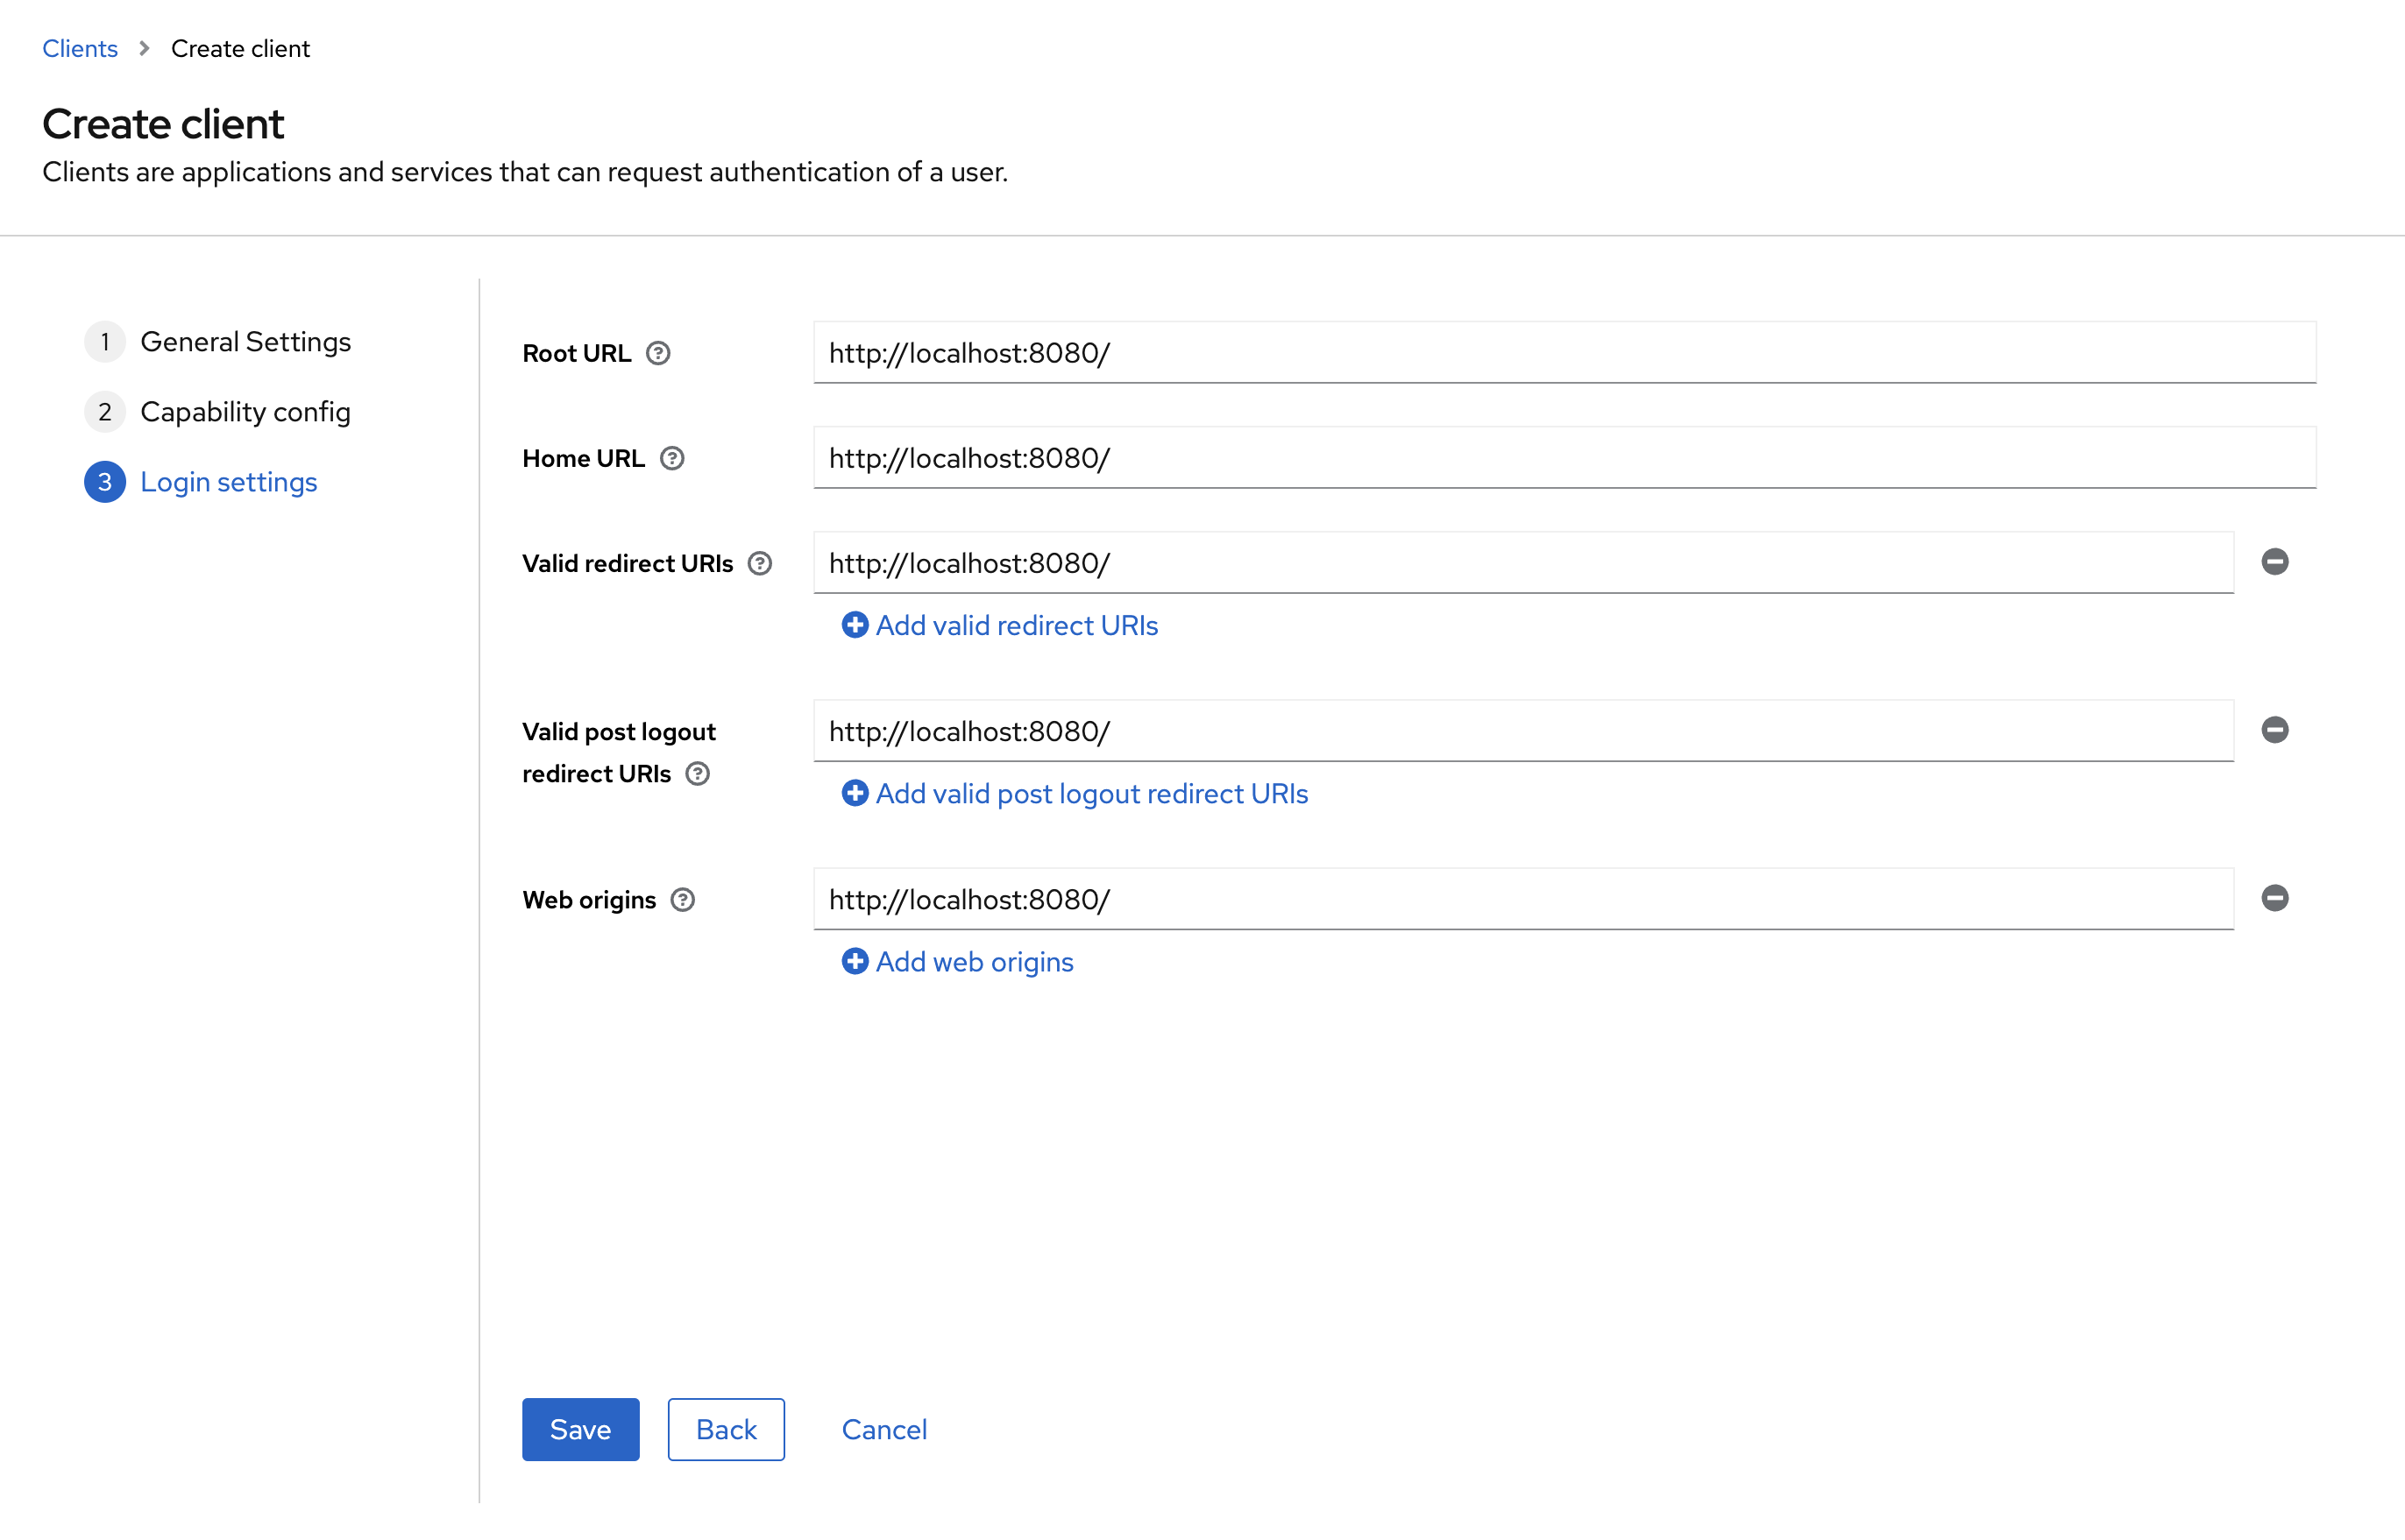Edit the Valid post logout redirect URIs field
This screenshot has width=2405, height=1540.
click(1523, 731)
